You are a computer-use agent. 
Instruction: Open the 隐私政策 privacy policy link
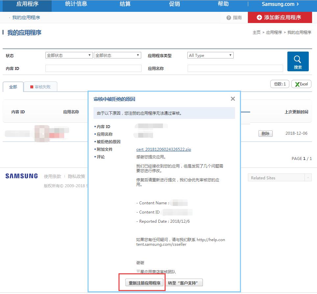click(x=76, y=176)
